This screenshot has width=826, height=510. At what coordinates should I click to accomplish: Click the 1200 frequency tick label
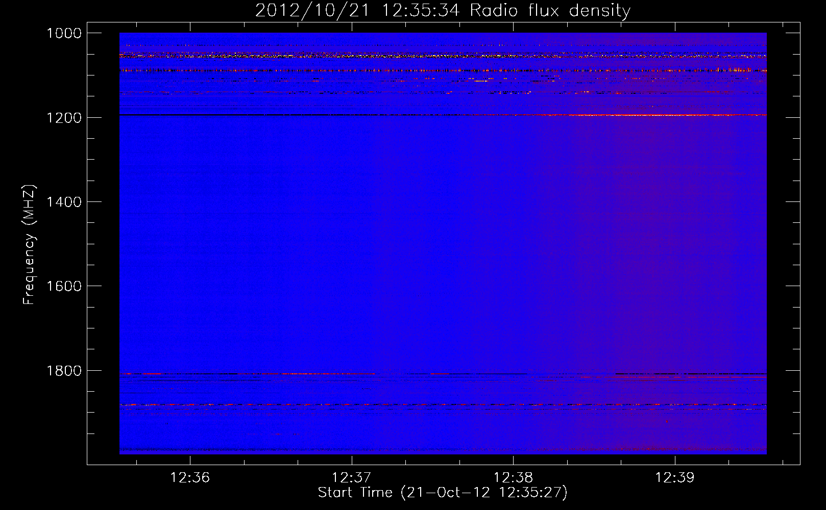pyautogui.click(x=64, y=118)
